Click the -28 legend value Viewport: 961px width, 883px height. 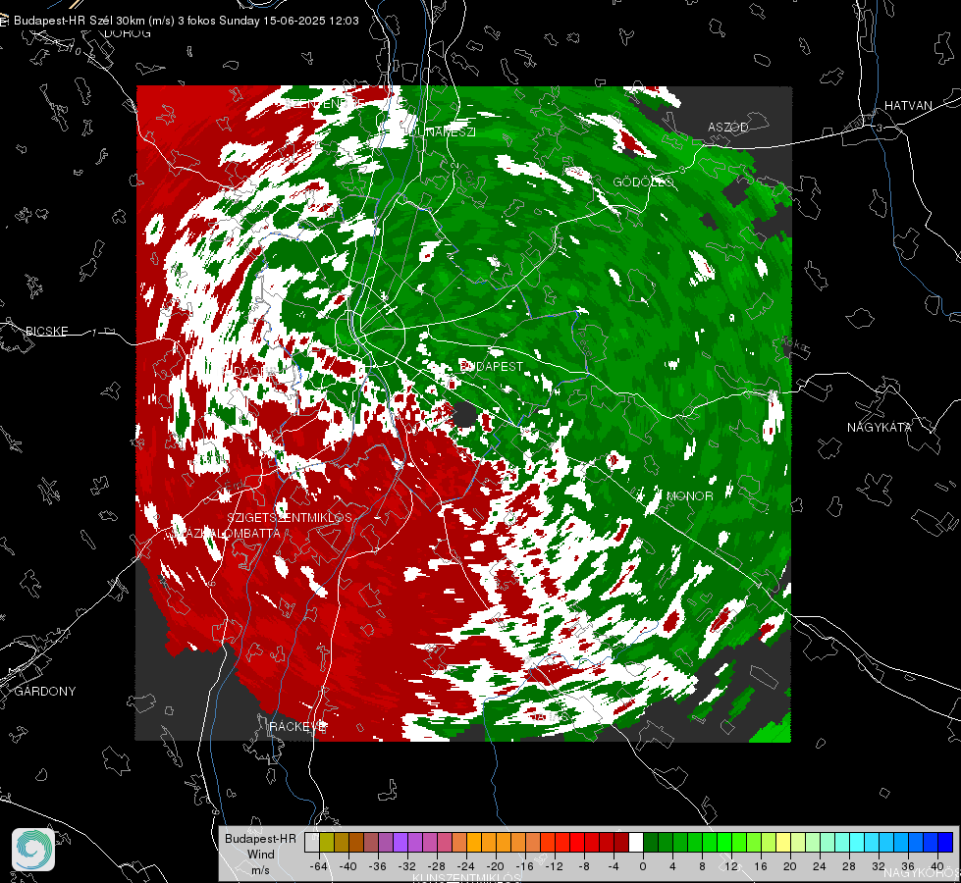click(x=437, y=866)
